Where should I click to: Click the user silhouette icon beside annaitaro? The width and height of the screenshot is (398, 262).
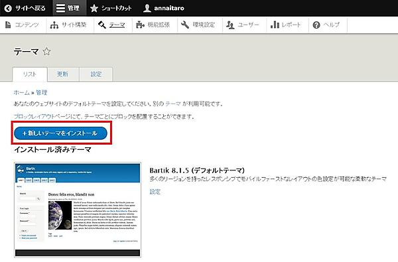(x=147, y=8)
